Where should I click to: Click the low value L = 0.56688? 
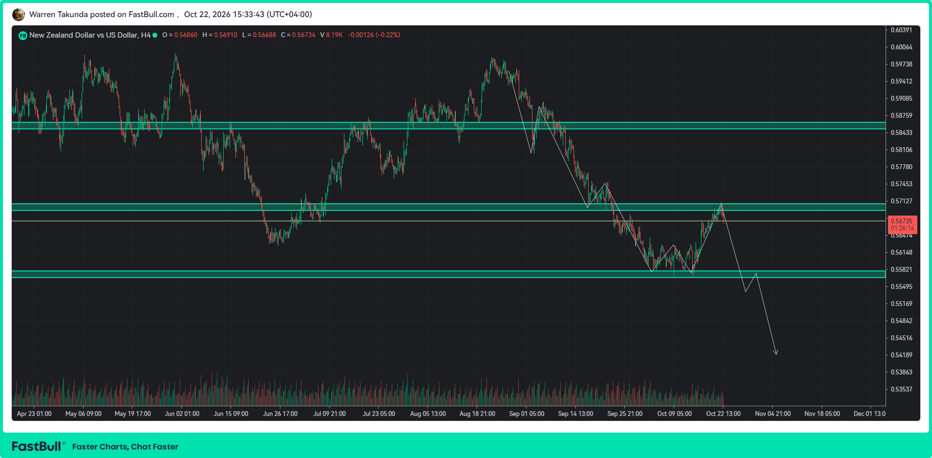point(259,35)
